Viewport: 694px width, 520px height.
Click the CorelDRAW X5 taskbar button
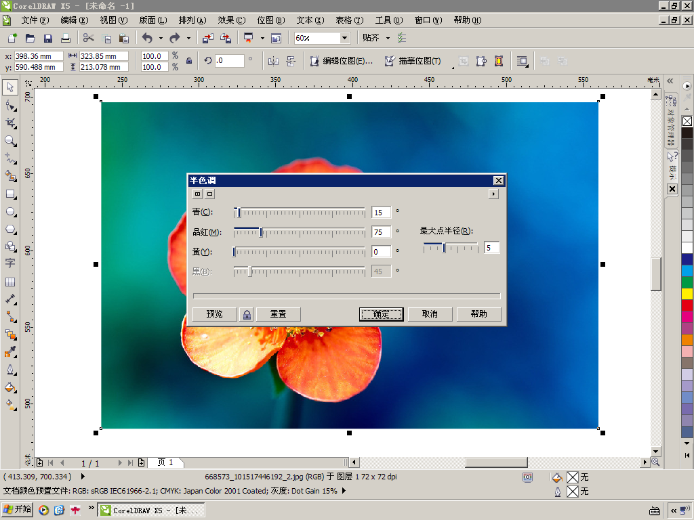click(151, 511)
